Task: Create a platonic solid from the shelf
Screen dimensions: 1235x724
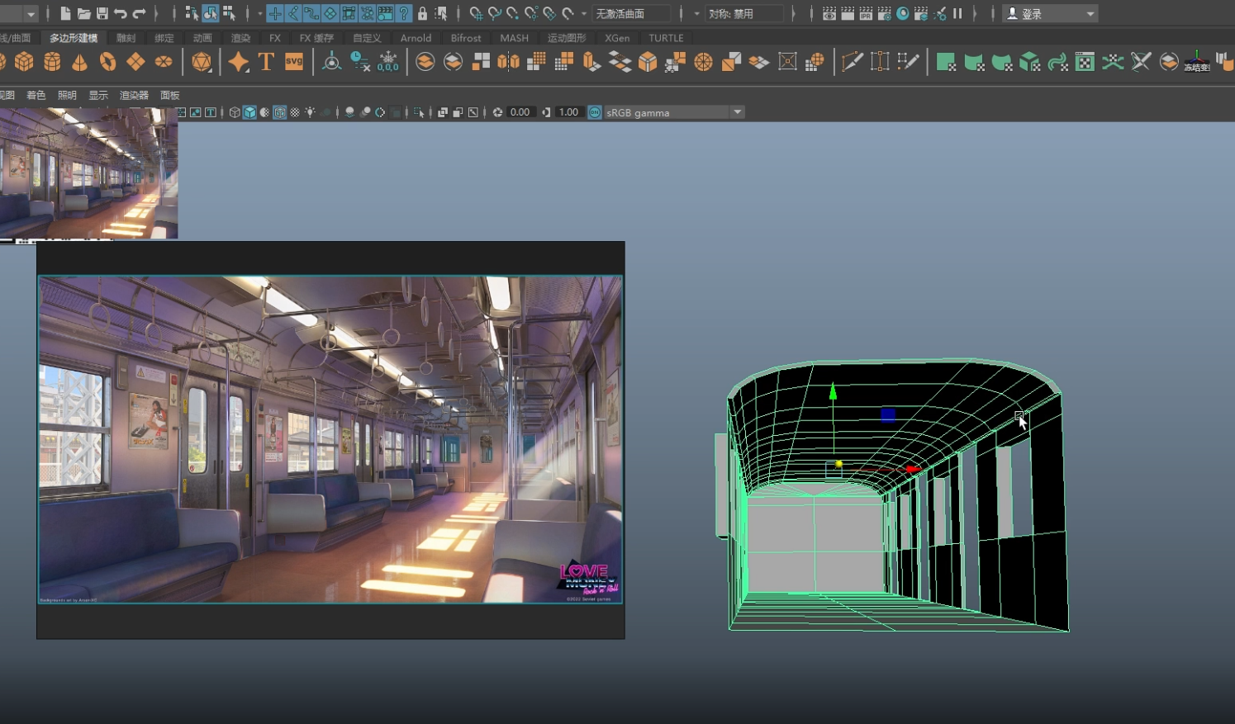Action: point(201,62)
